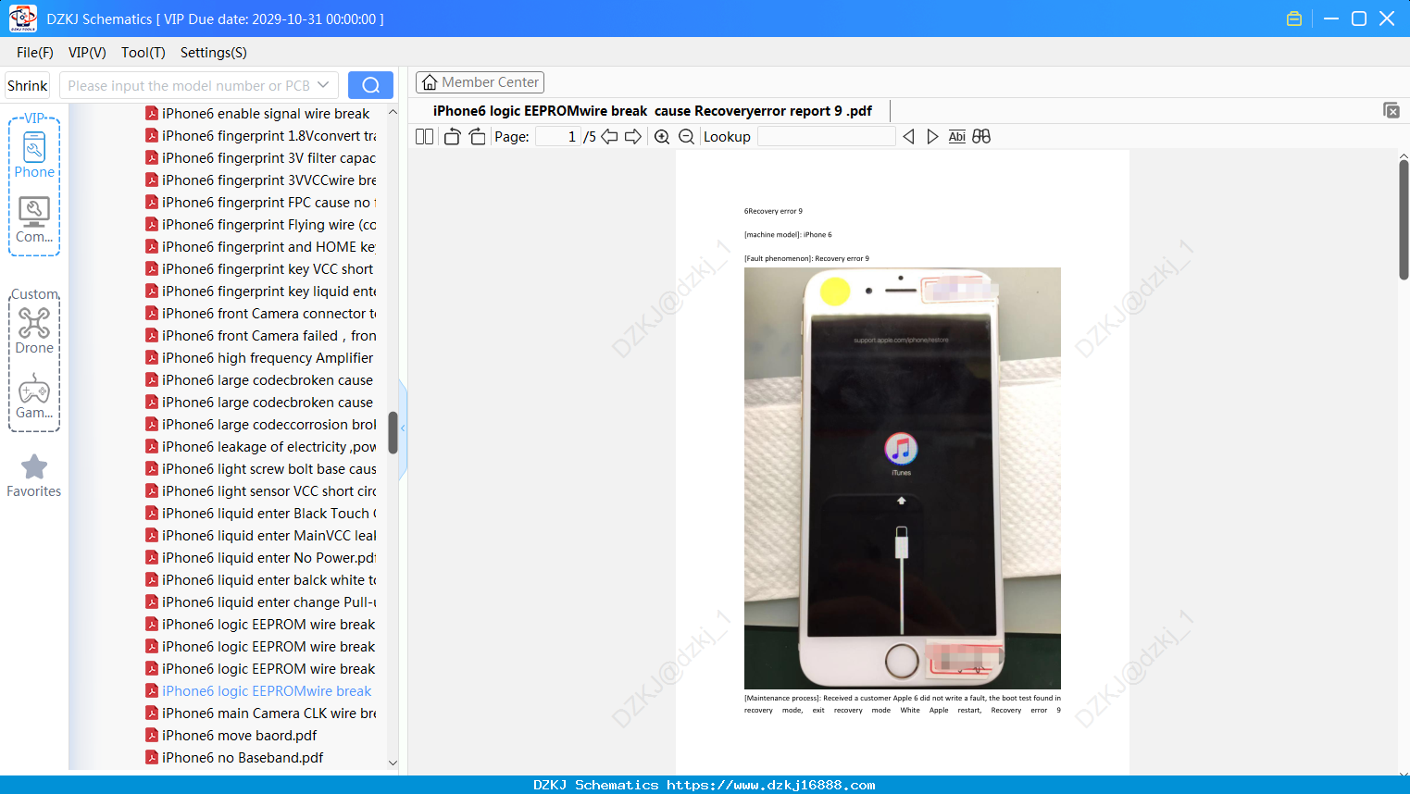Open "iPhone6 liquid enter balck white" file
The width and height of the screenshot is (1410, 794).
click(261, 580)
